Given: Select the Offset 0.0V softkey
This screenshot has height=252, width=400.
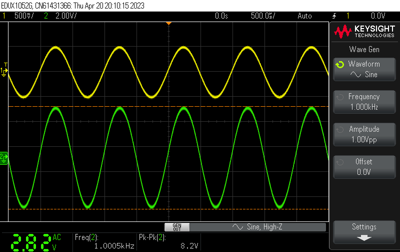Looking at the screenshot, I should click(364, 167).
